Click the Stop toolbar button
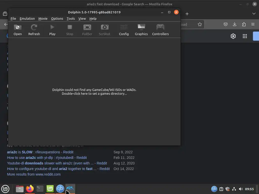This screenshot has width=259, height=194. [70, 30]
